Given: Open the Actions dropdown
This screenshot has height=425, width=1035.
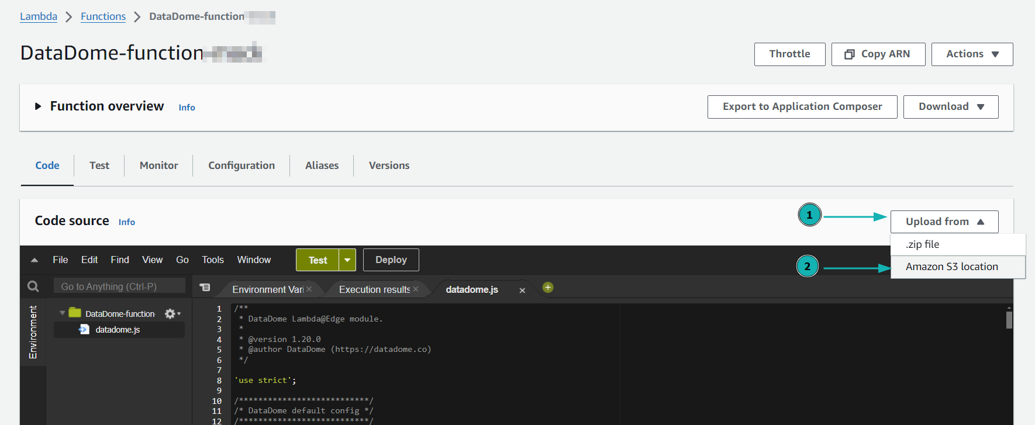Looking at the screenshot, I should click(x=972, y=54).
